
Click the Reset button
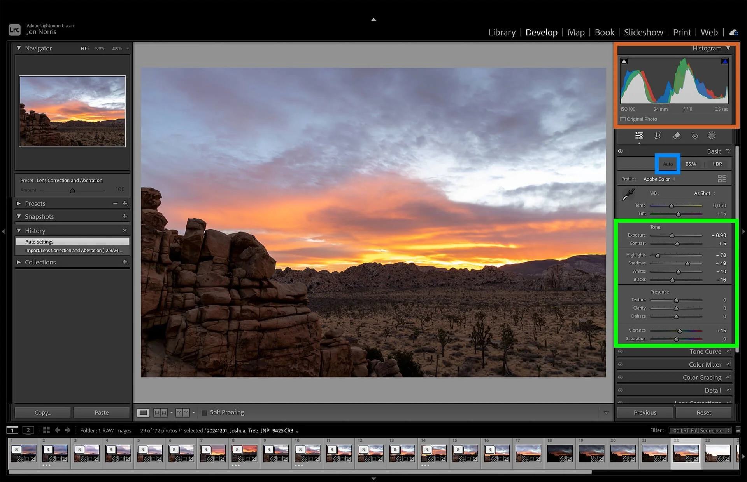click(703, 412)
